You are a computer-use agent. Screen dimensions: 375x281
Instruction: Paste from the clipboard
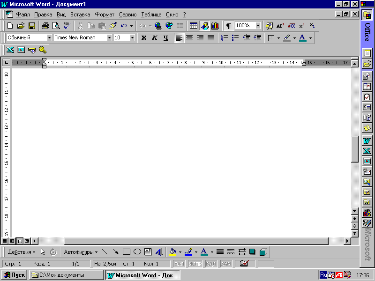[102, 26]
